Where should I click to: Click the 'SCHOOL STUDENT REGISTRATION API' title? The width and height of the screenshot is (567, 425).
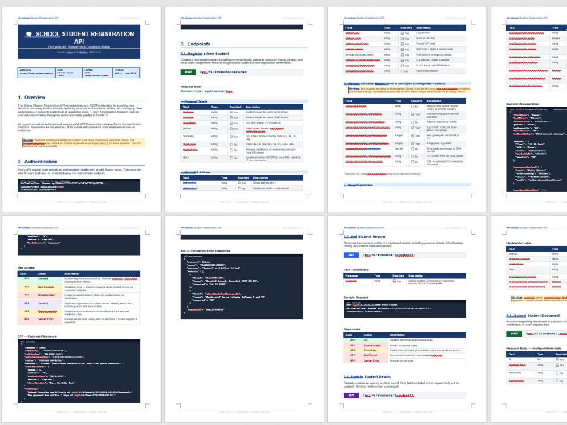click(84, 37)
